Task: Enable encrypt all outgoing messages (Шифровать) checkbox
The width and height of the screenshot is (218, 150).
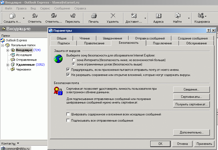Action: (x=68, y=114)
